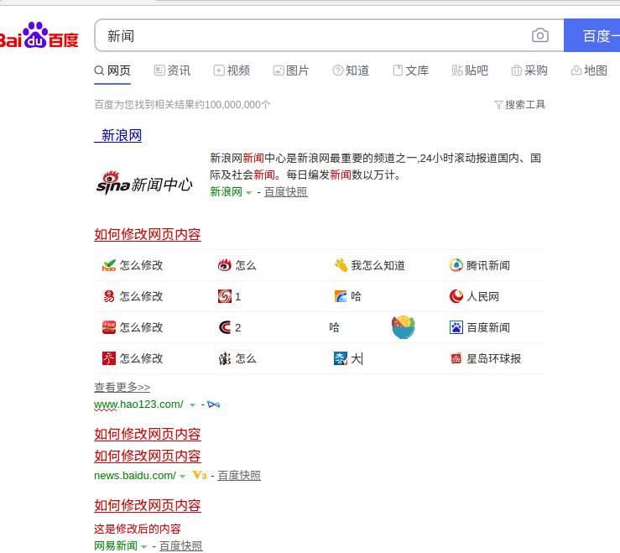This screenshot has width=620, height=553.
Task: Click the fruit bowl image
Action: [x=404, y=327]
